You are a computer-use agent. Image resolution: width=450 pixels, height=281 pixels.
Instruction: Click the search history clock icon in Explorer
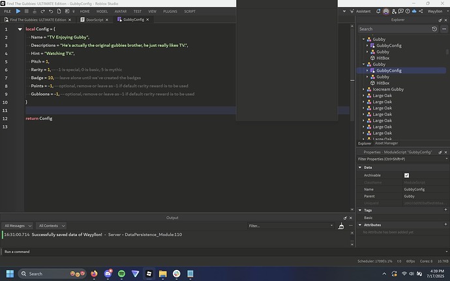point(434,29)
